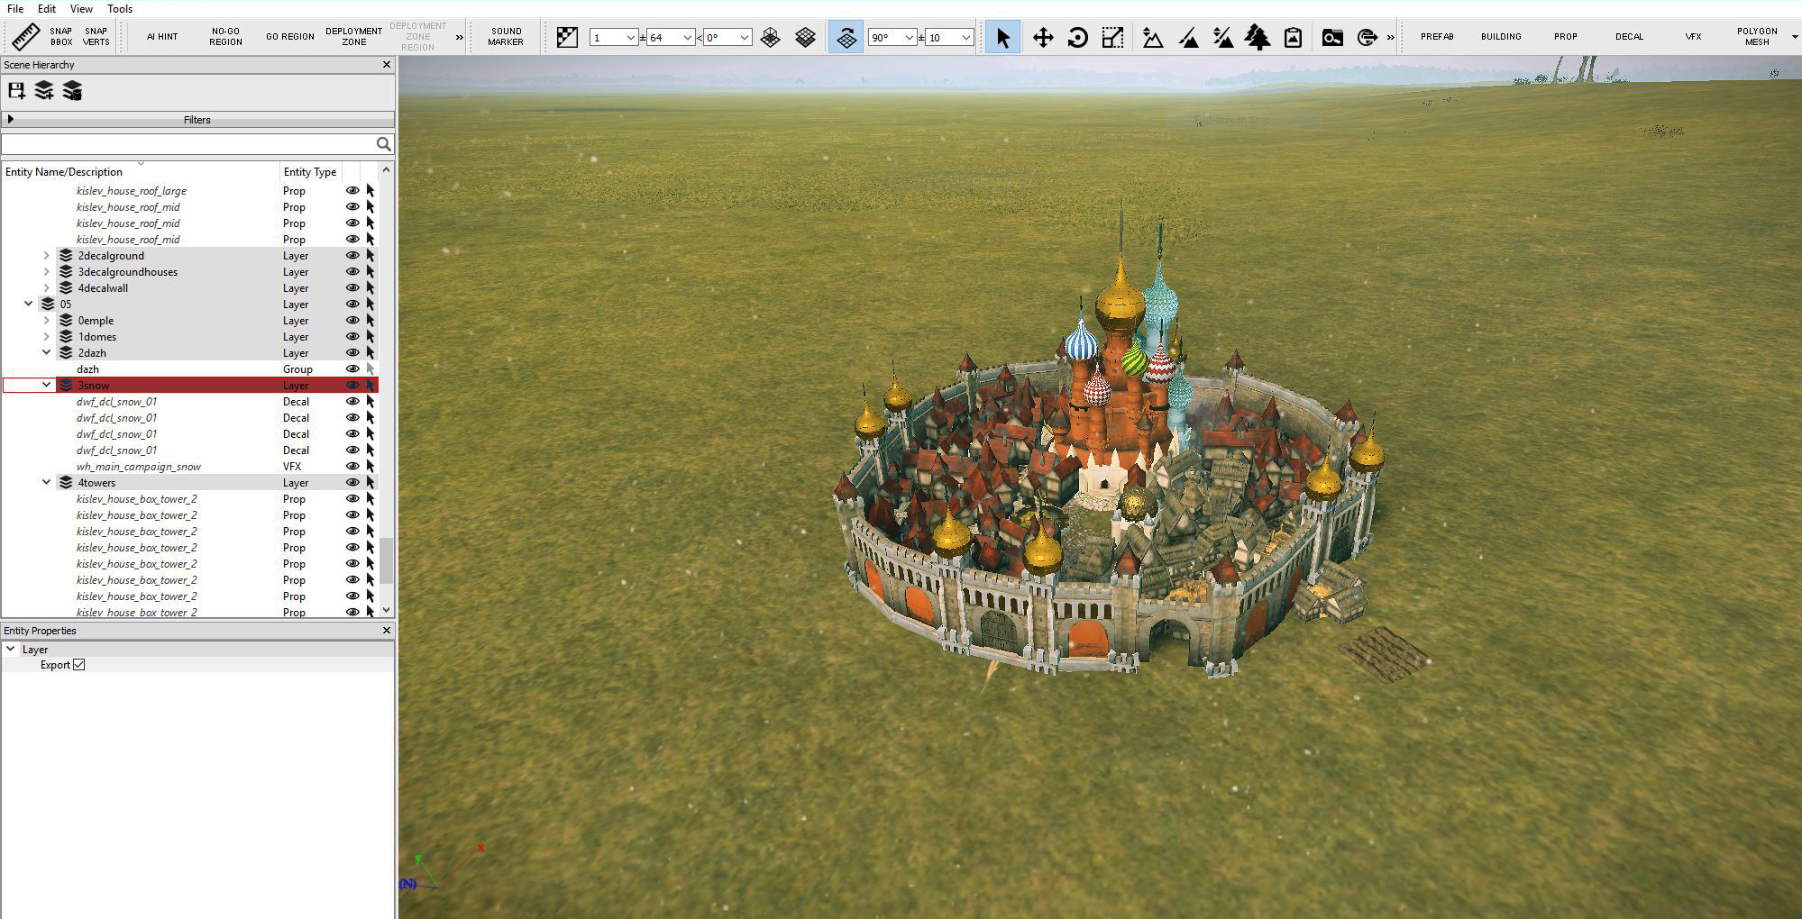Select the terrain raise mountain tool
This screenshot has height=919, width=1802.
click(1152, 37)
